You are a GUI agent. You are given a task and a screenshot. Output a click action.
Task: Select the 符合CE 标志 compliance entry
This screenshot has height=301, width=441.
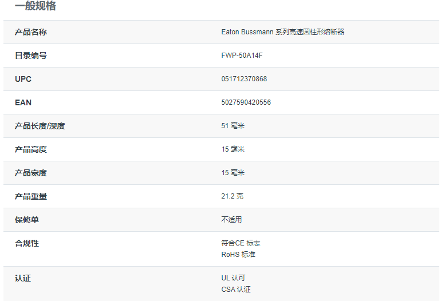click(241, 243)
